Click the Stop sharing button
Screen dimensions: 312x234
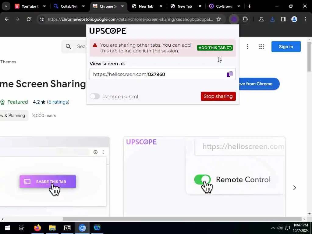(218, 96)
